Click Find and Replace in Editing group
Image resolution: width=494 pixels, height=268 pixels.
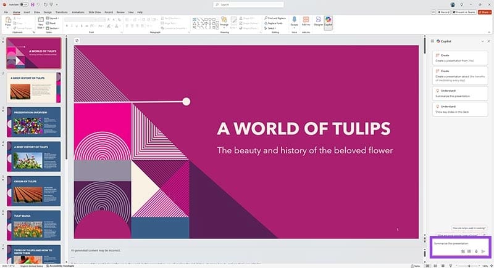click(x=275, y=18)
